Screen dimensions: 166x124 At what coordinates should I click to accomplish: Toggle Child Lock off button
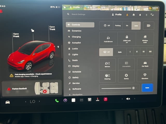click(127, 39)
